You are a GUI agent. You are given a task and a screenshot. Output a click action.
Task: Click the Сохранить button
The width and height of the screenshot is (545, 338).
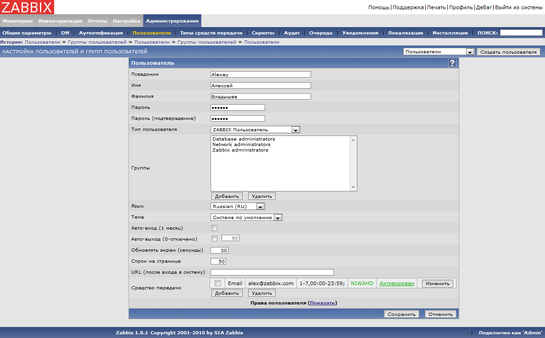click(401, 314)
